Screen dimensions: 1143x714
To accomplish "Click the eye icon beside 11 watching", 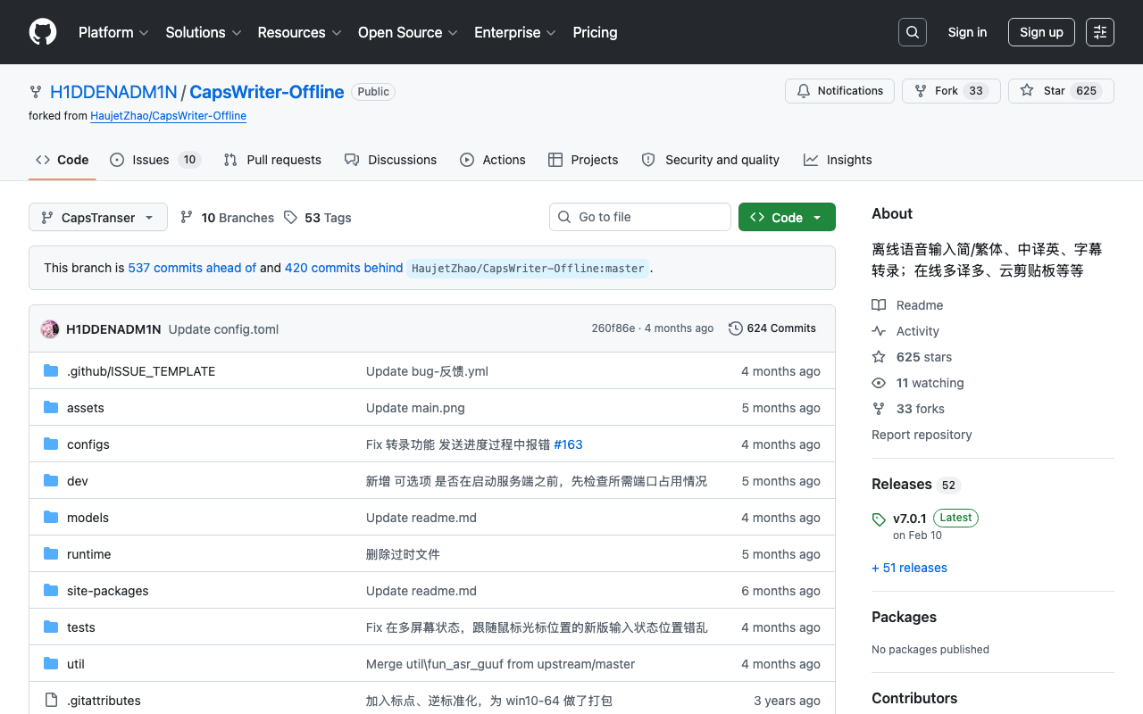I will [x=879, y=383].
